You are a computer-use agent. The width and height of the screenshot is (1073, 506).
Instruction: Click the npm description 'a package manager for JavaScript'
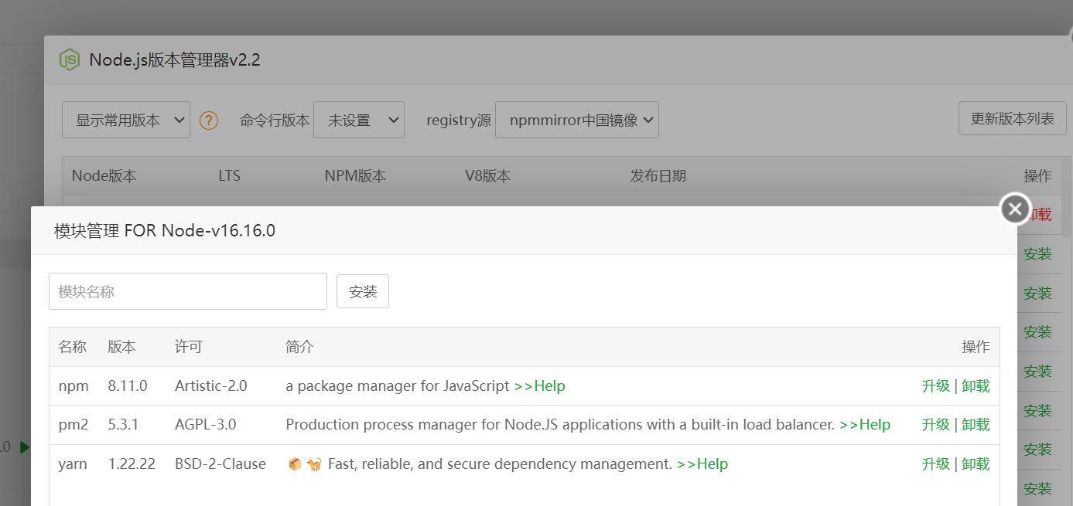398,385
